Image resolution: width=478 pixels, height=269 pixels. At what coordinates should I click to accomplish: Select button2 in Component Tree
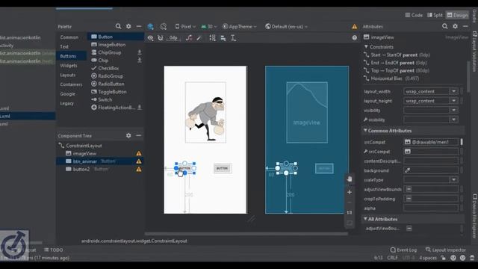click(x=81, y=170)
